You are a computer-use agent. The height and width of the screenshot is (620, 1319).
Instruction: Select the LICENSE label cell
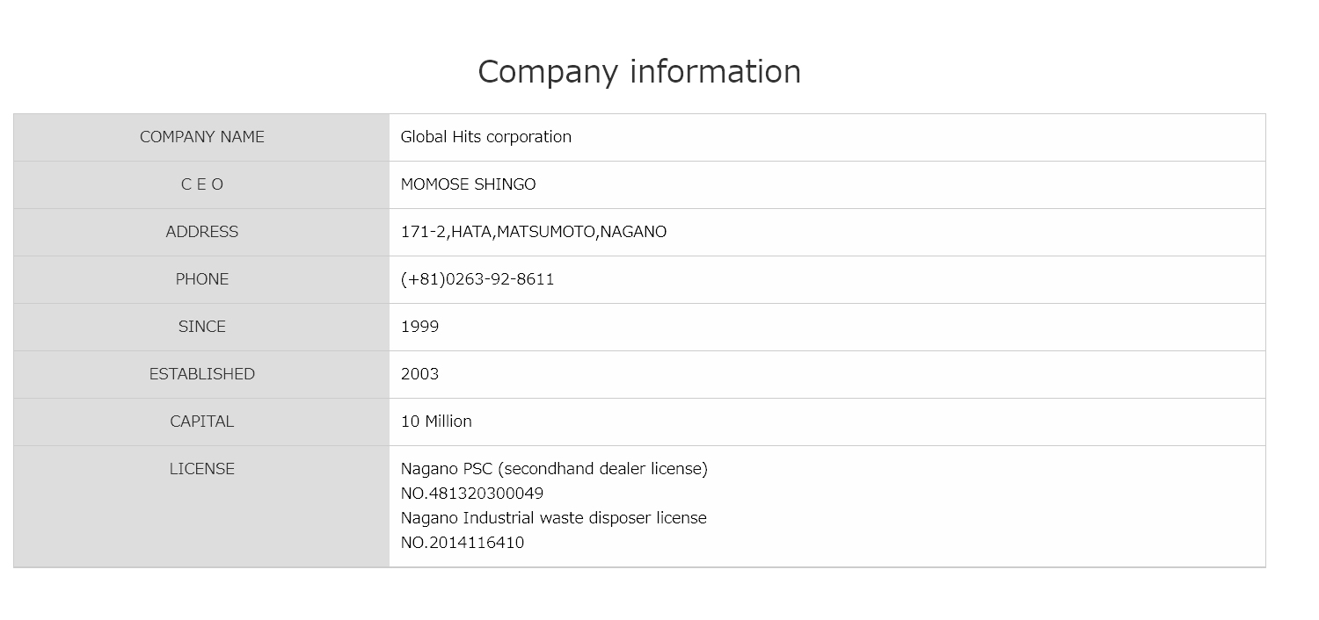pyautogui.click(x=201, y=507)
